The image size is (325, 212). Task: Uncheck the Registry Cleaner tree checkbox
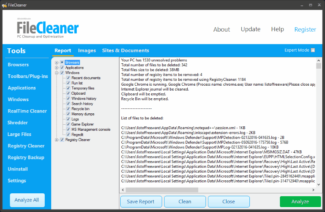pyautogui.click(x=62, y=140)
